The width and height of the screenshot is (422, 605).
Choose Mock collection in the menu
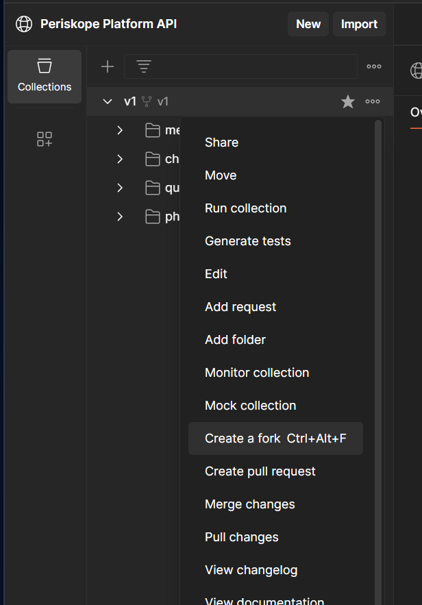tap(275, 406)
